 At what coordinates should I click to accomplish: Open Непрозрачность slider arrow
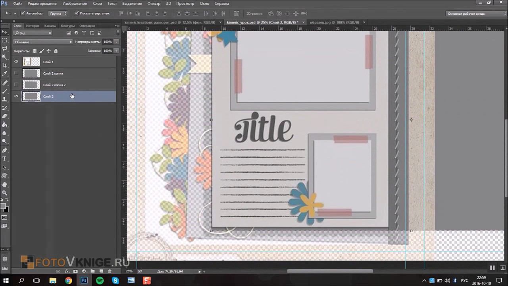(116, 42)
